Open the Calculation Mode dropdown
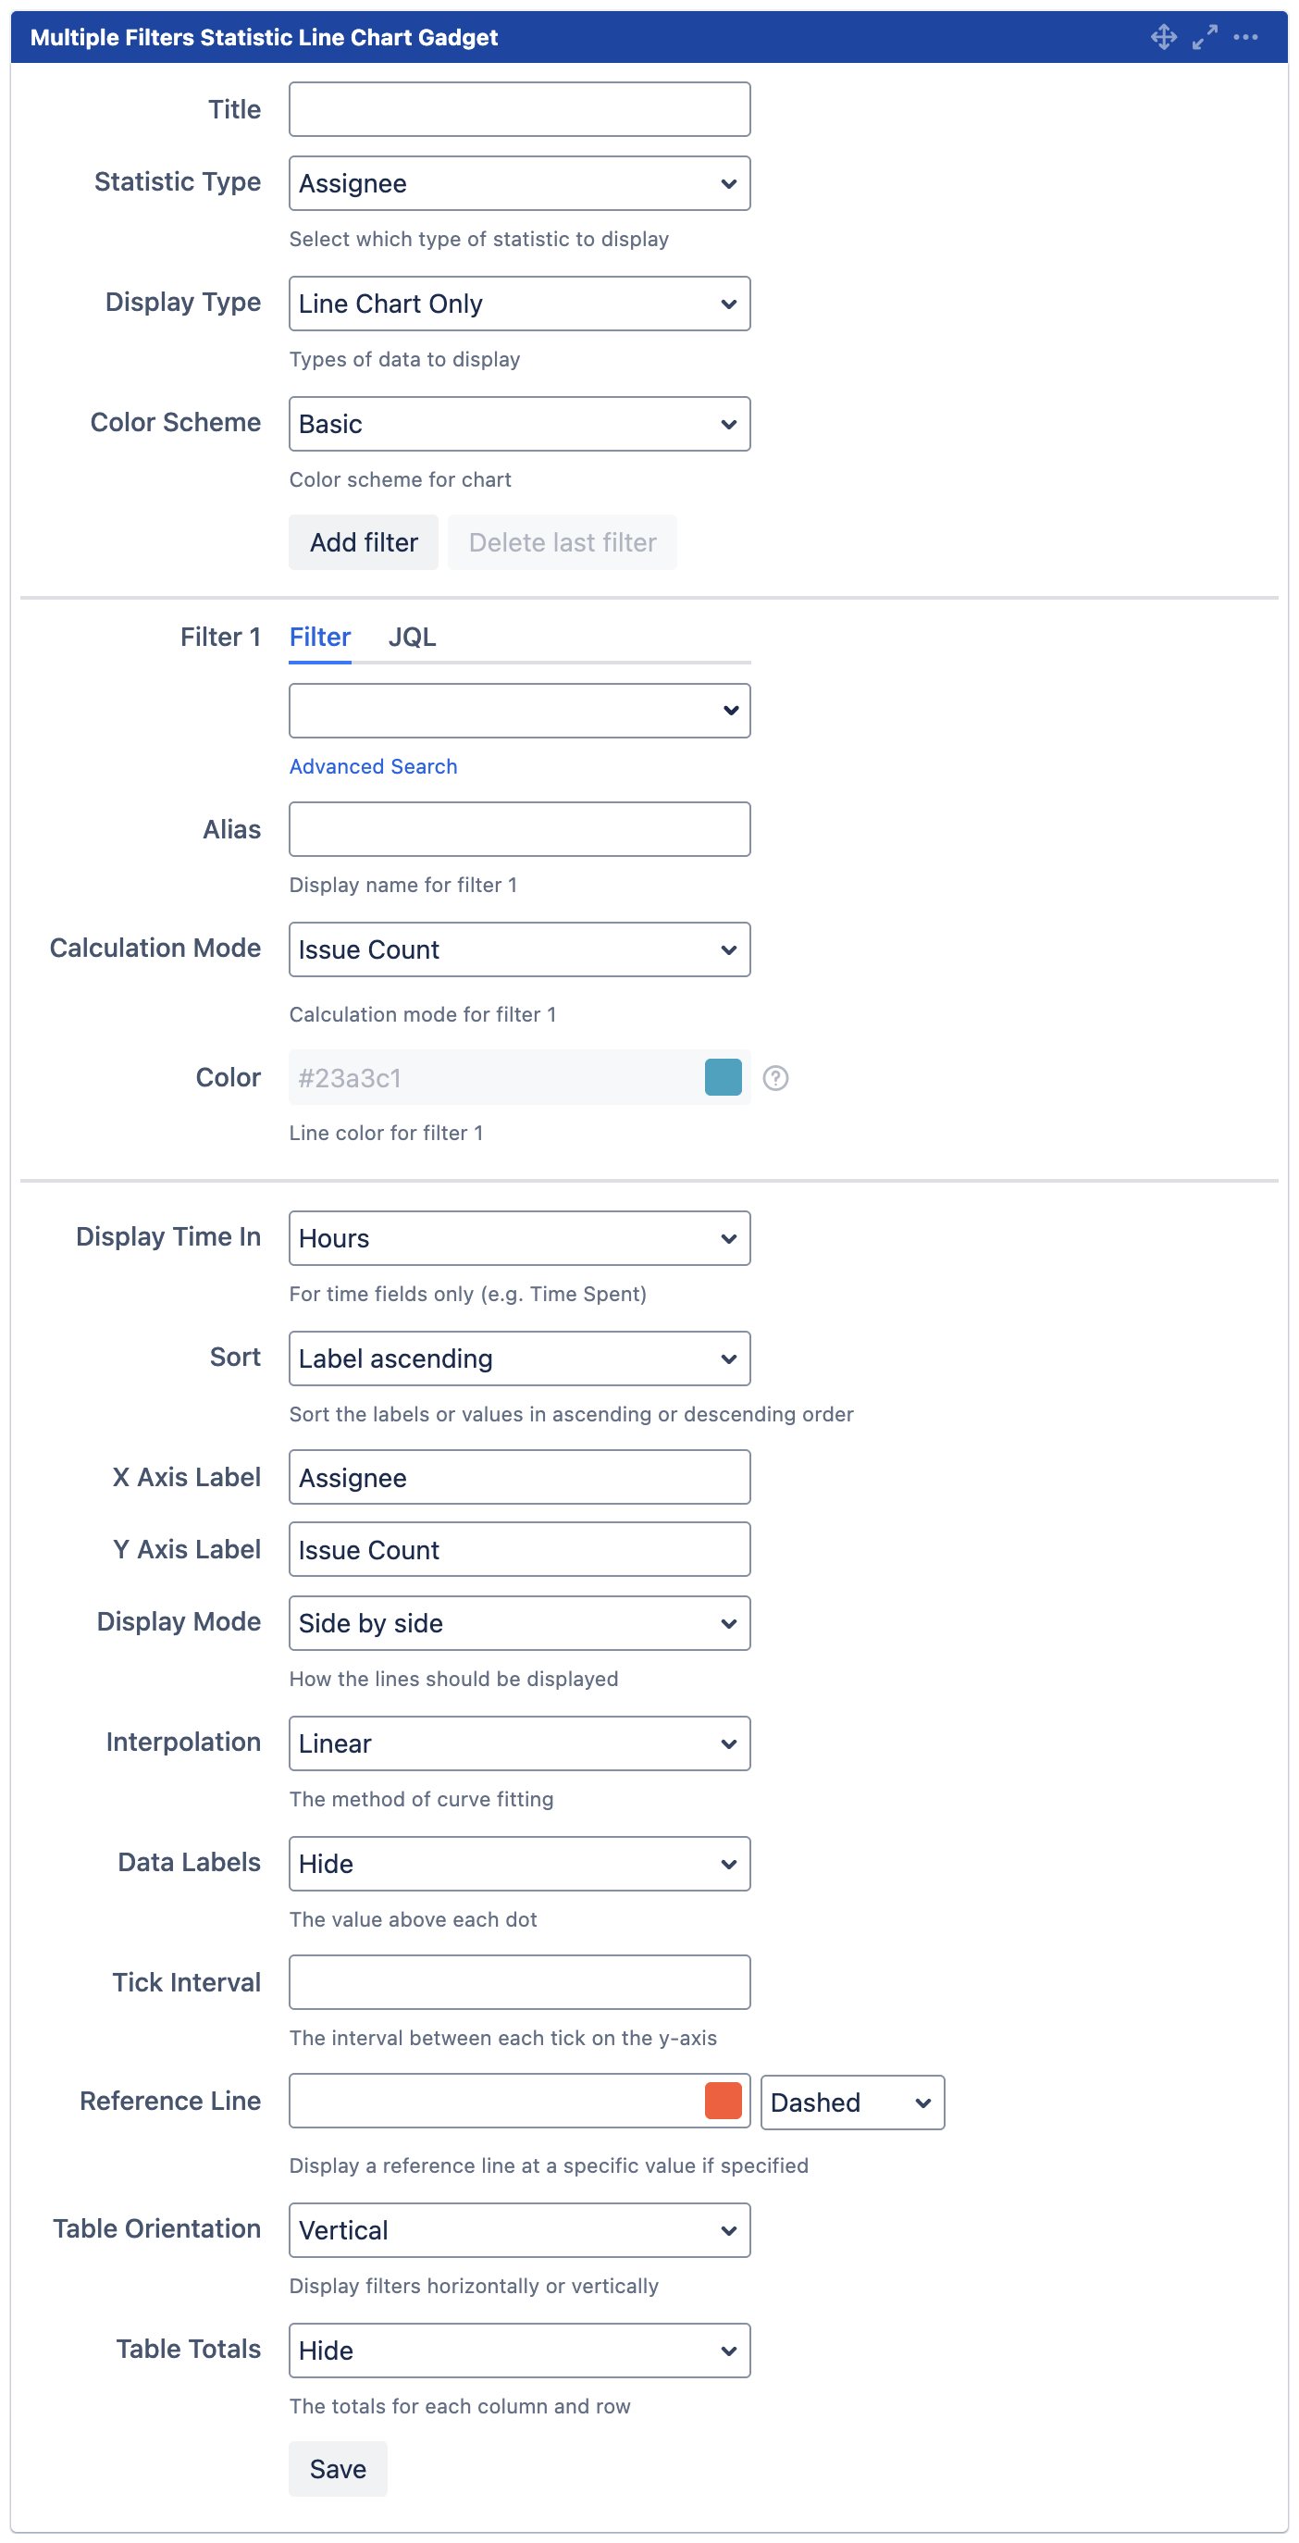Image resolution: width=1299 pixels, height=2543 pixels. [519, 949]
